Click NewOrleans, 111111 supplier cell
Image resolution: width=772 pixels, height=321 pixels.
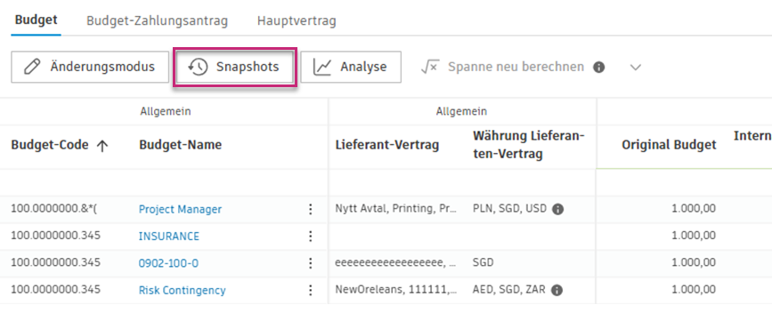396,290
